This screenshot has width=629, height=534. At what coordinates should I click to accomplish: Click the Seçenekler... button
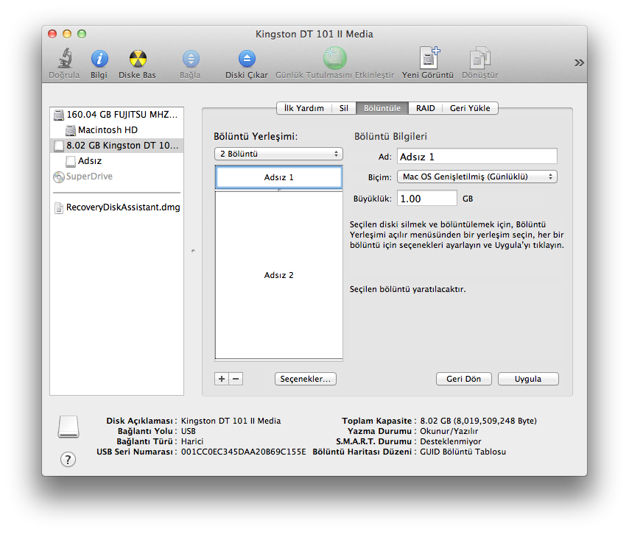pos(306,379)
